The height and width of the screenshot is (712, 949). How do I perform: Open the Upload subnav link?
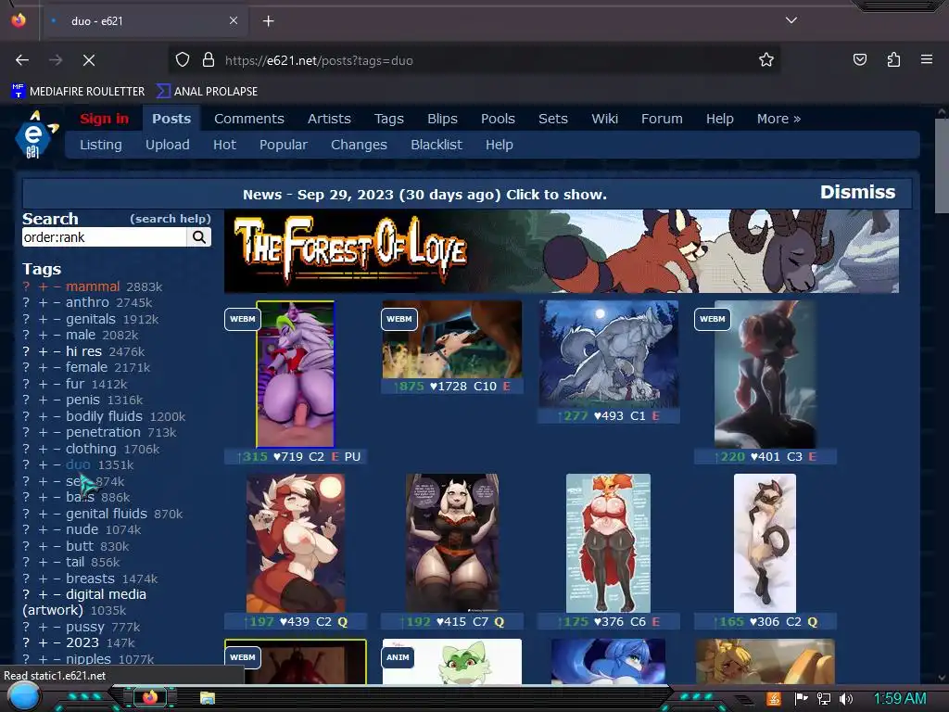click(167, 145)
